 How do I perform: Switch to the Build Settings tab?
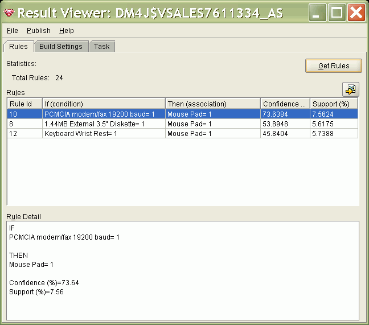[x=61, y=46]
